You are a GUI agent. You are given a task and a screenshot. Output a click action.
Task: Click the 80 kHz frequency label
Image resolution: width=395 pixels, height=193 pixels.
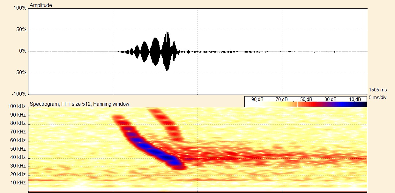click(18, 123)
